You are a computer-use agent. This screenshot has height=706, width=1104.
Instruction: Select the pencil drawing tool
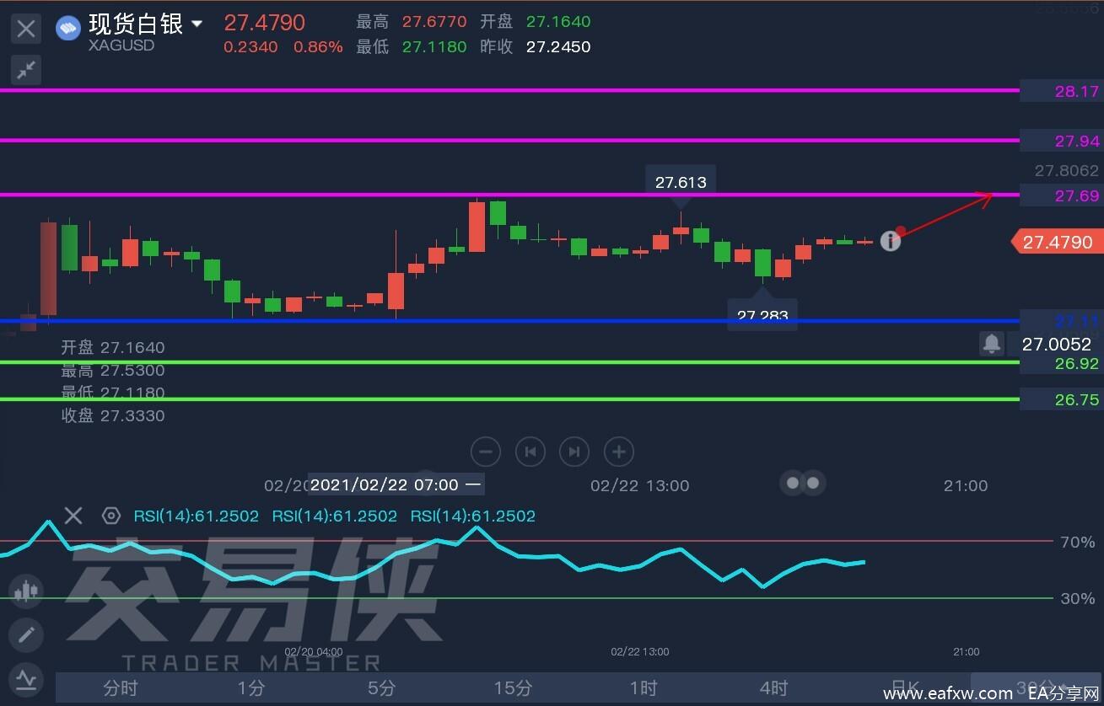(26, 634)
